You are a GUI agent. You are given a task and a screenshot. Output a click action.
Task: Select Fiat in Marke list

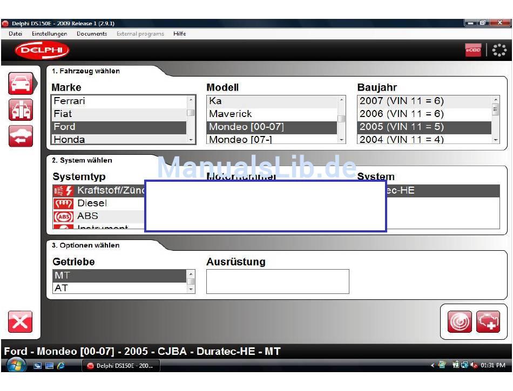coord(119,114)
